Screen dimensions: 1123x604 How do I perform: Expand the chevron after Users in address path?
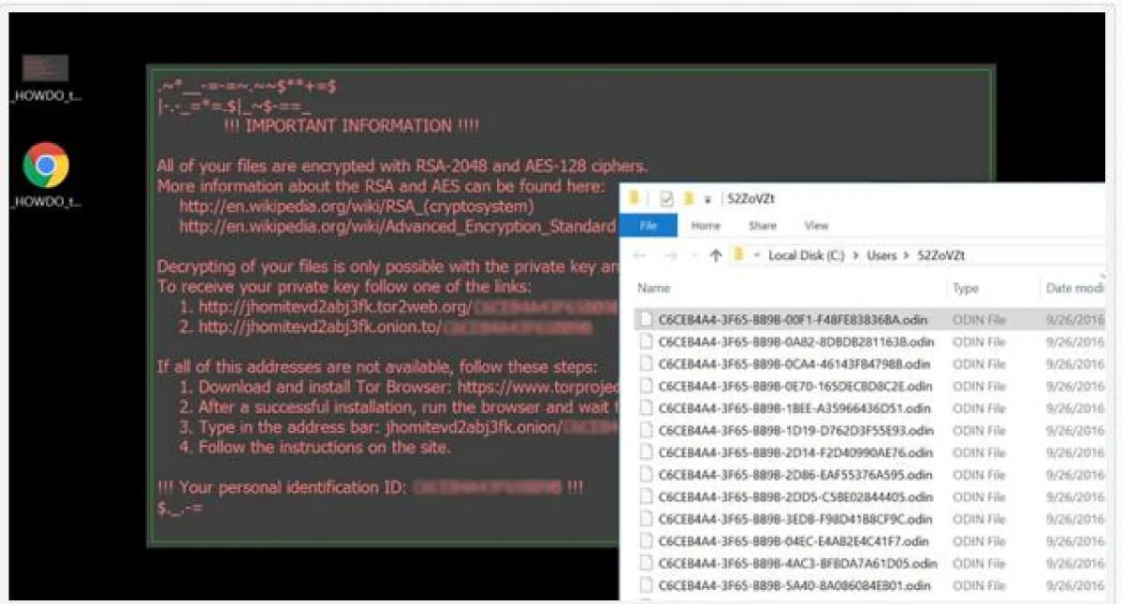tap(906, 255)
